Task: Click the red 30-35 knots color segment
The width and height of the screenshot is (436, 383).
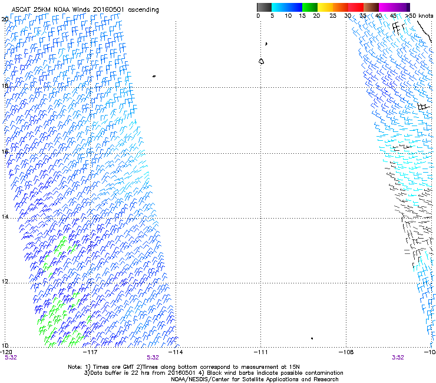Action: point(356,7)
